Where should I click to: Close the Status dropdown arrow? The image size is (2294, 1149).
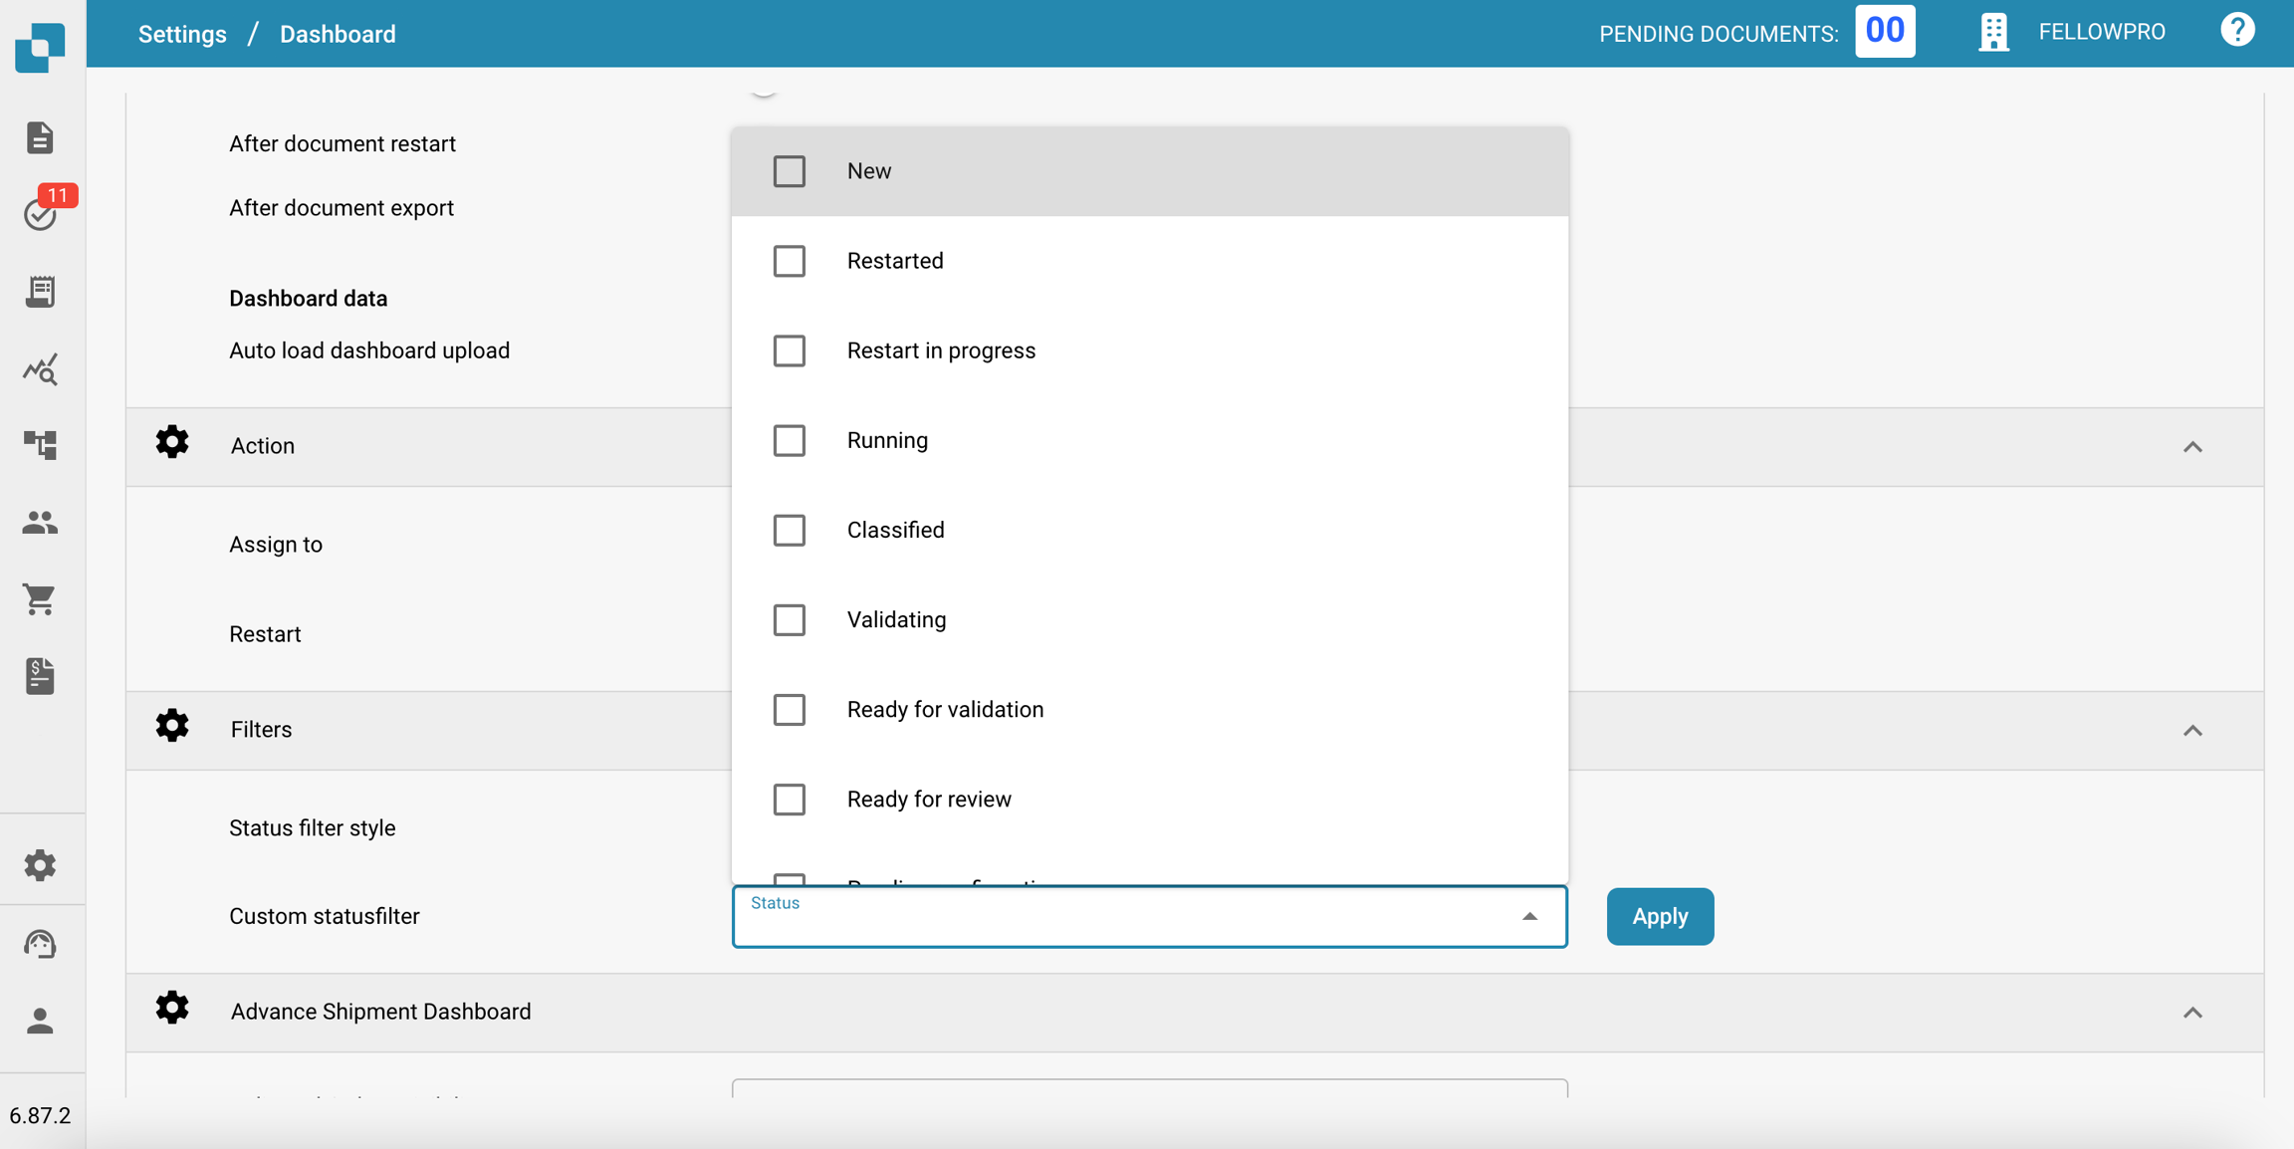1529,916
